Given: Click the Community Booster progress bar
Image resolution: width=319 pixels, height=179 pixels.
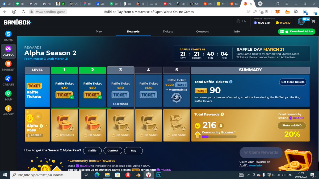Looking at the screenshot, I should coord(219,137).
